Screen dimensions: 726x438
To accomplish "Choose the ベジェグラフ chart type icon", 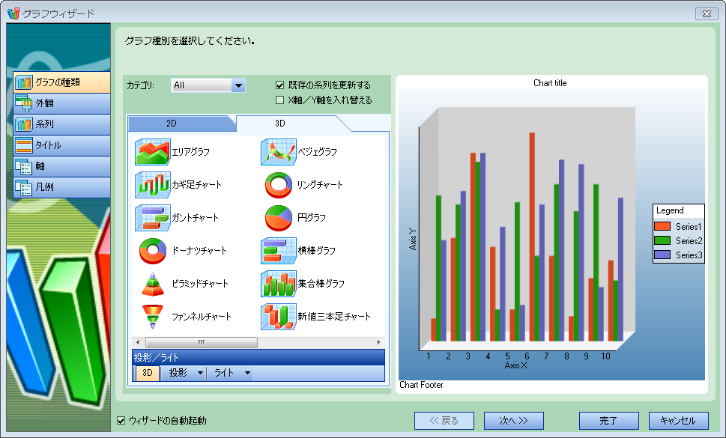I will (x=279, y=152).
